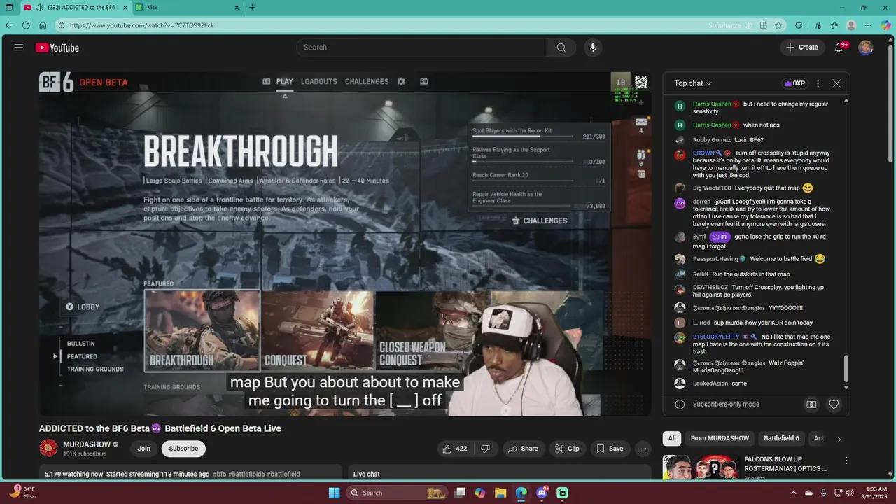Image resolution: width=896 pixels, height=504 pixels.
Task: Select the Battlefield 6 chip
Action: point(781,438)
